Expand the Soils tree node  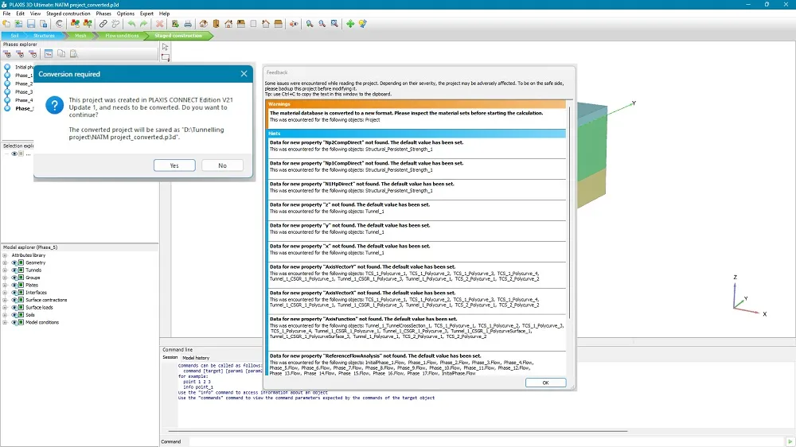coord(5,315)
